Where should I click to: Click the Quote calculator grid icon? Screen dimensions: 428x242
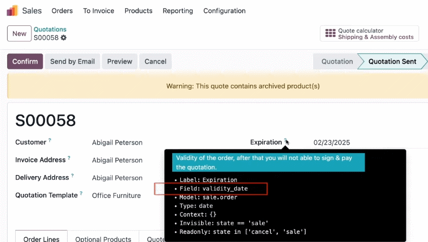(x=330, y=33)
